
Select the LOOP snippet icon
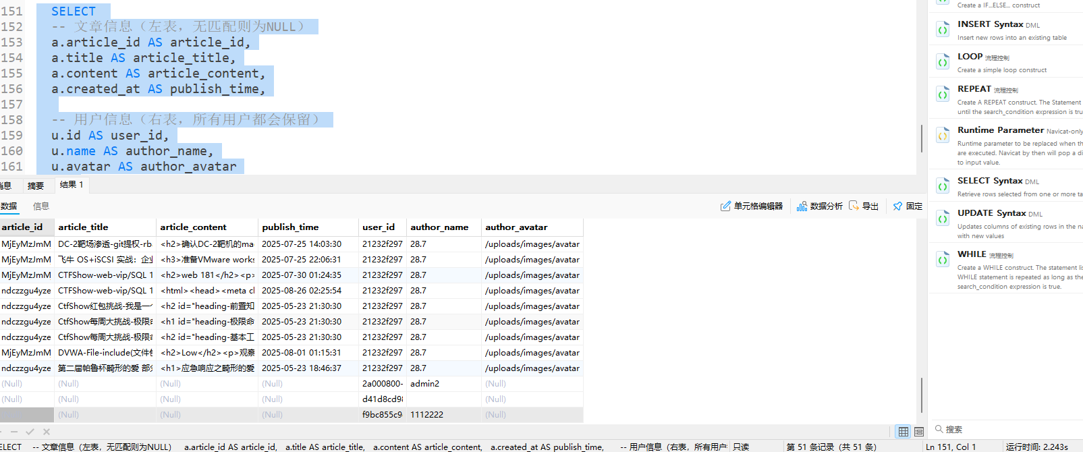tap(943, 62)
